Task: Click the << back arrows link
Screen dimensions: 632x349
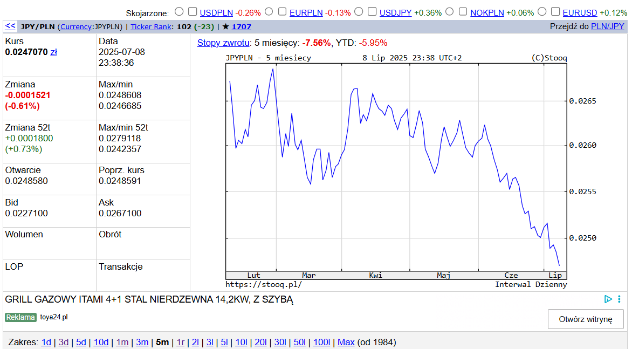Action: pos(10,26)
